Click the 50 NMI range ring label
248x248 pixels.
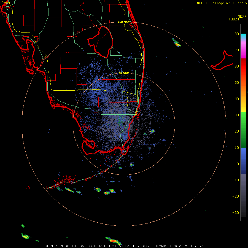coord(124,73)
